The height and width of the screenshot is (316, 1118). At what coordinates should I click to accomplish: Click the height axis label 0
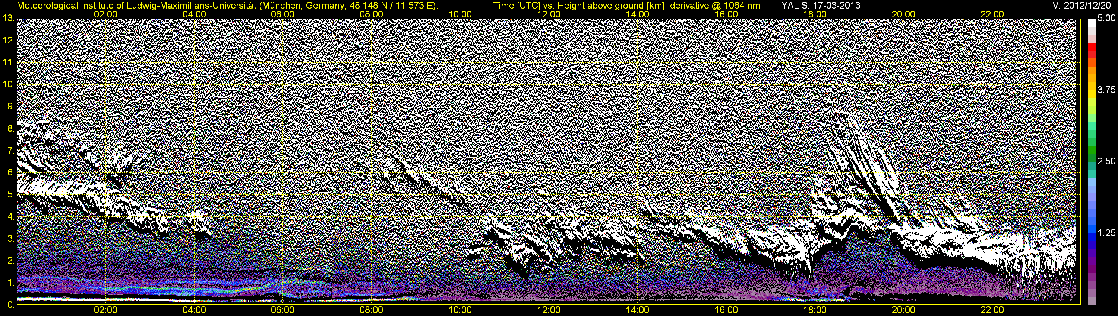10,305
